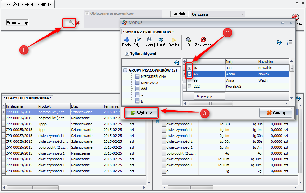
Task: Collapse the GRUPY PRACOWNIKÓW tree node
Action: pos(125,70)
